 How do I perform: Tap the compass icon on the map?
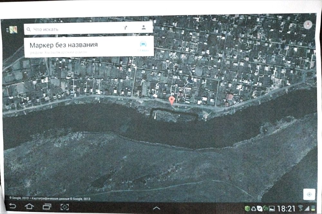308,25
